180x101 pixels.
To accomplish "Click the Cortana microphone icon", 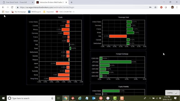I will pos(52,98).
